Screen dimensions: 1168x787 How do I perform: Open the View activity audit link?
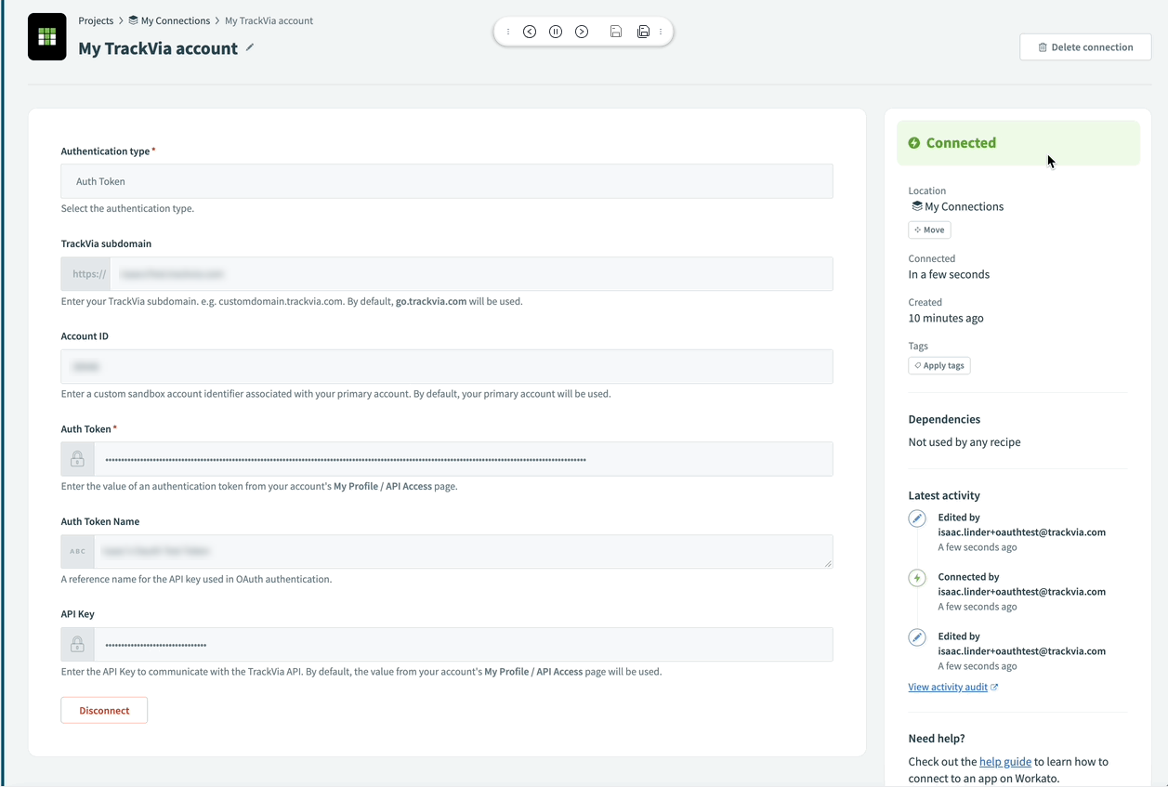point(953,688)
